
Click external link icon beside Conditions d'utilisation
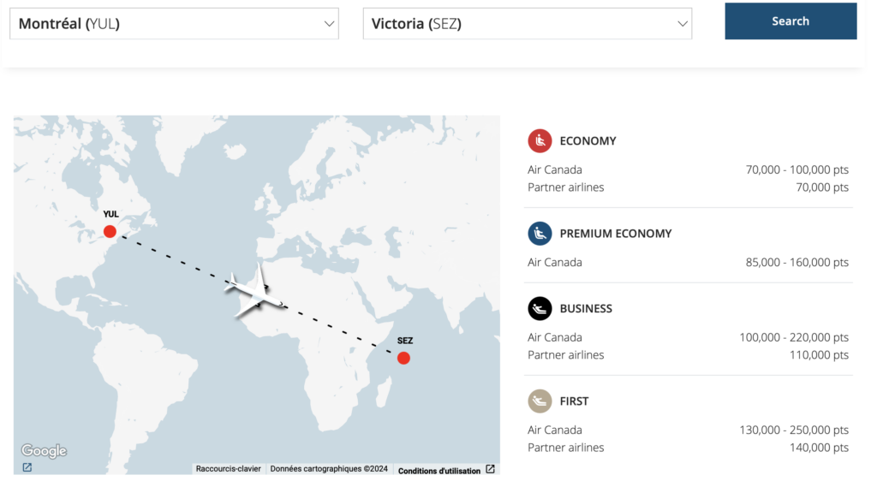coord(490,469)
